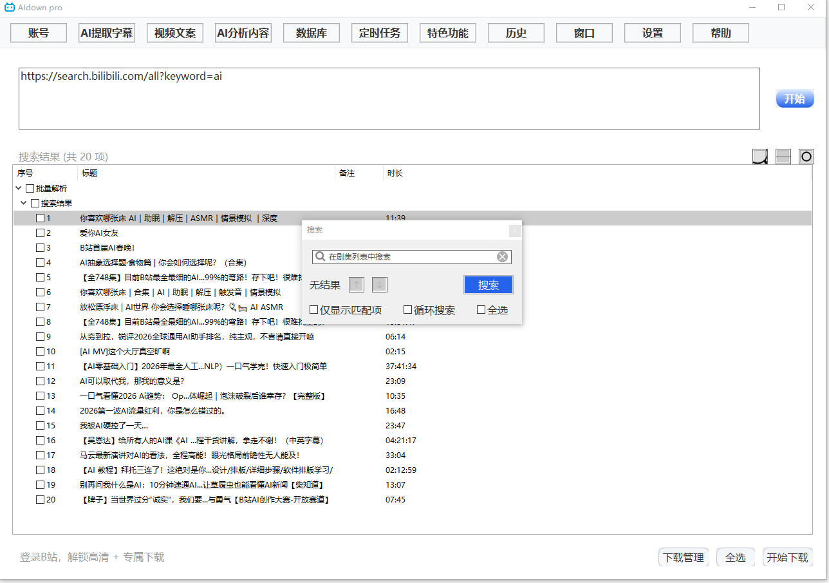Open the Aldown pro app logo menu

point(10,8)
